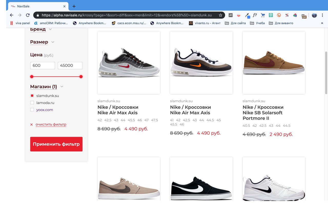Check the yoox.com store checkbox
The image size is (328, 208).
(x=32, y=110)
